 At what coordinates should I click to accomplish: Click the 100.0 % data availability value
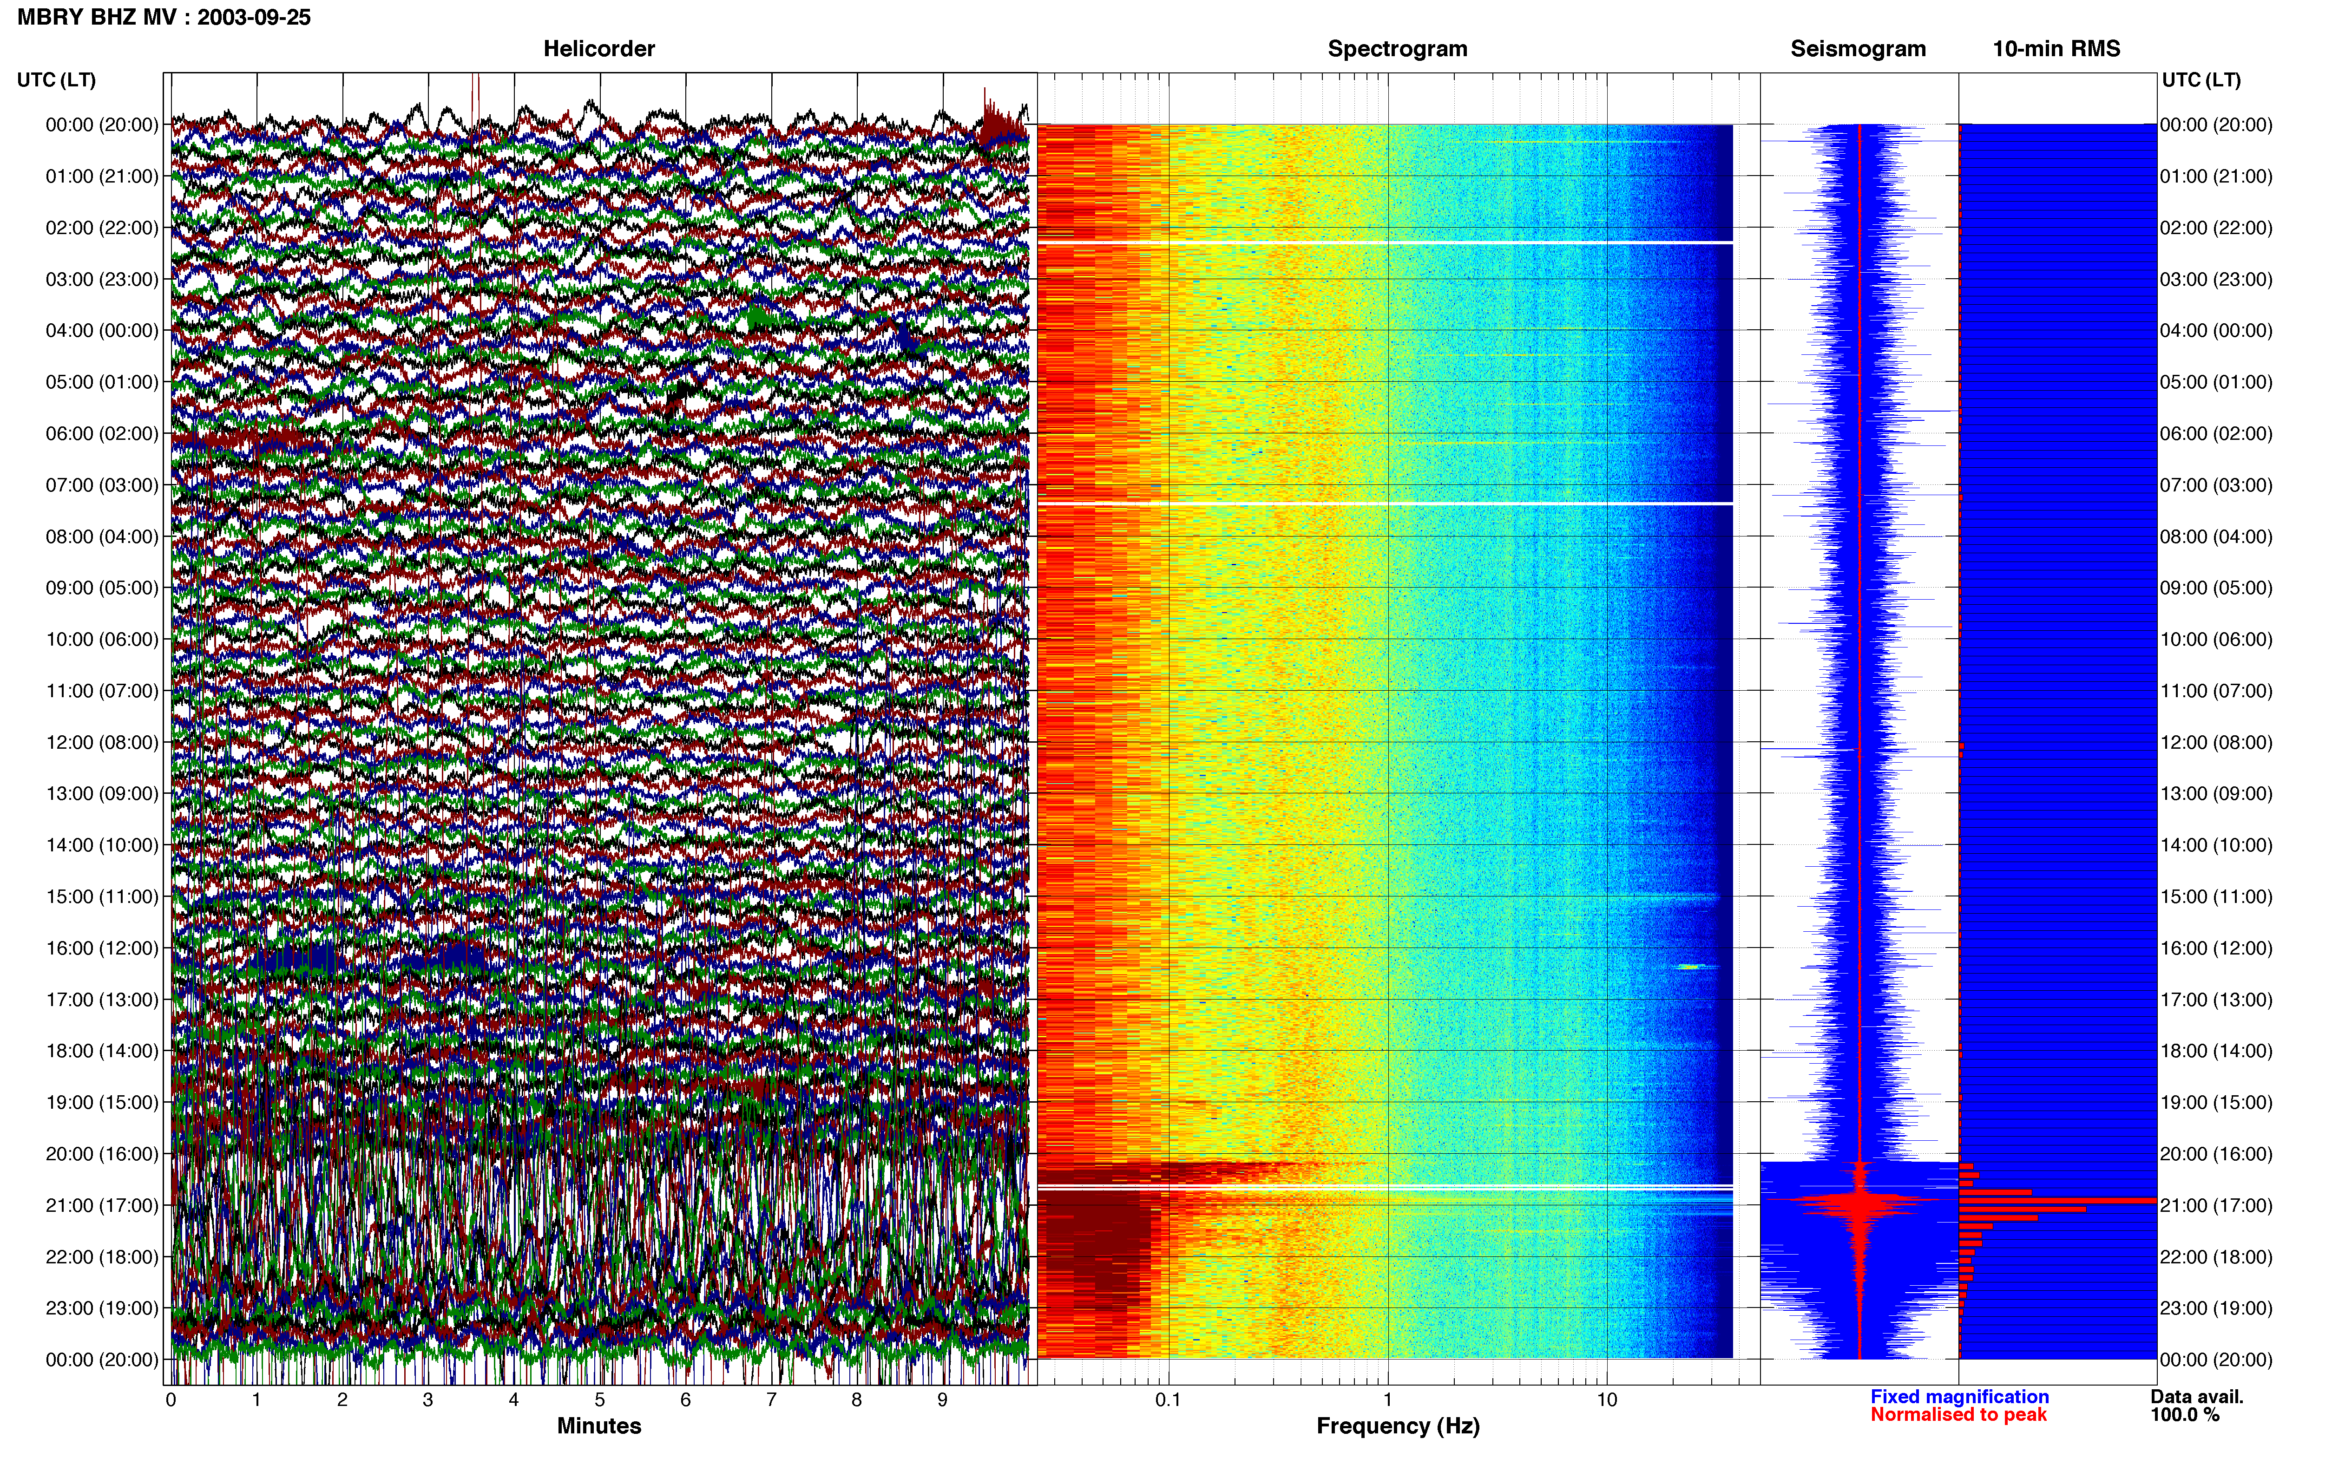[x=2184, y=1415]
